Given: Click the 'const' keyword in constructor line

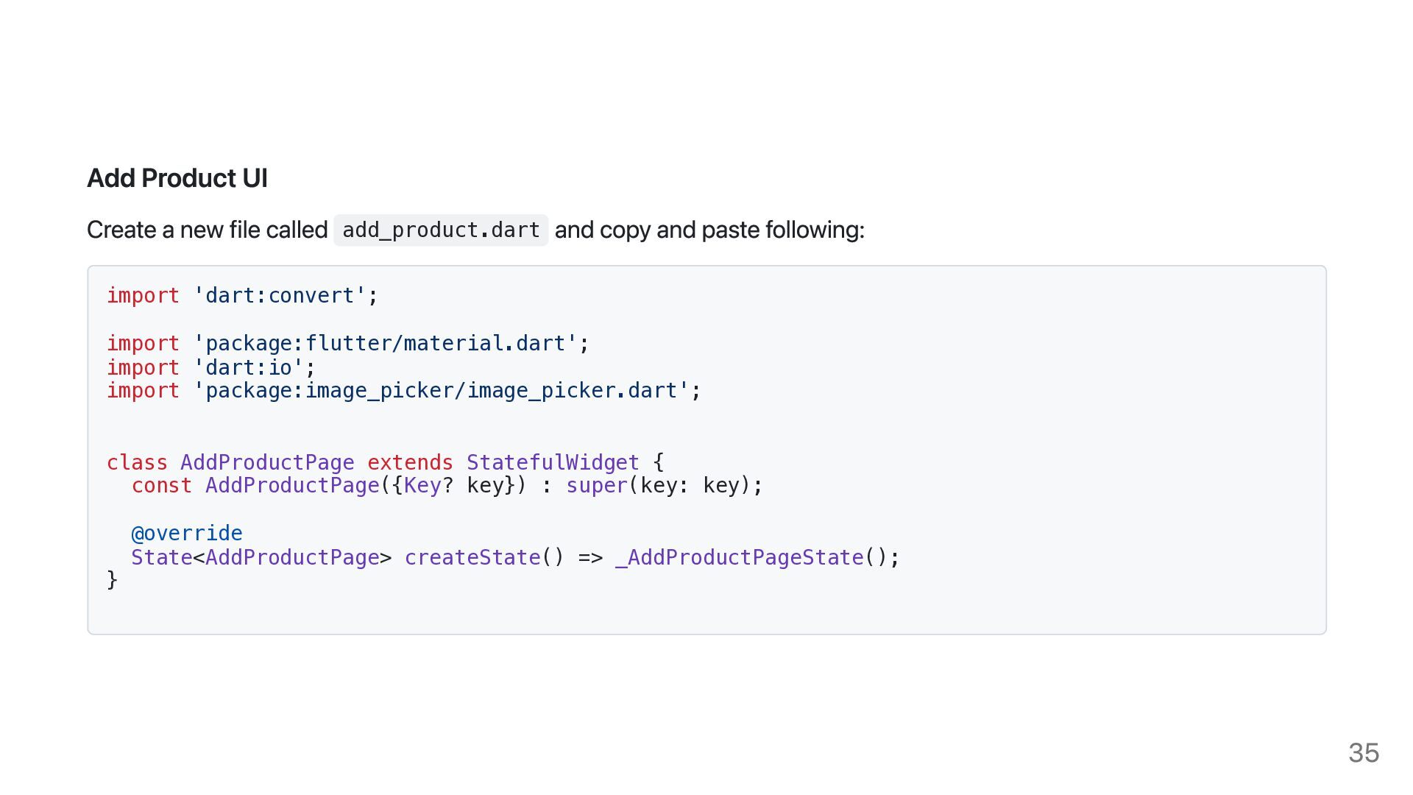Looking at the screenshot, I should click(161, 486).
